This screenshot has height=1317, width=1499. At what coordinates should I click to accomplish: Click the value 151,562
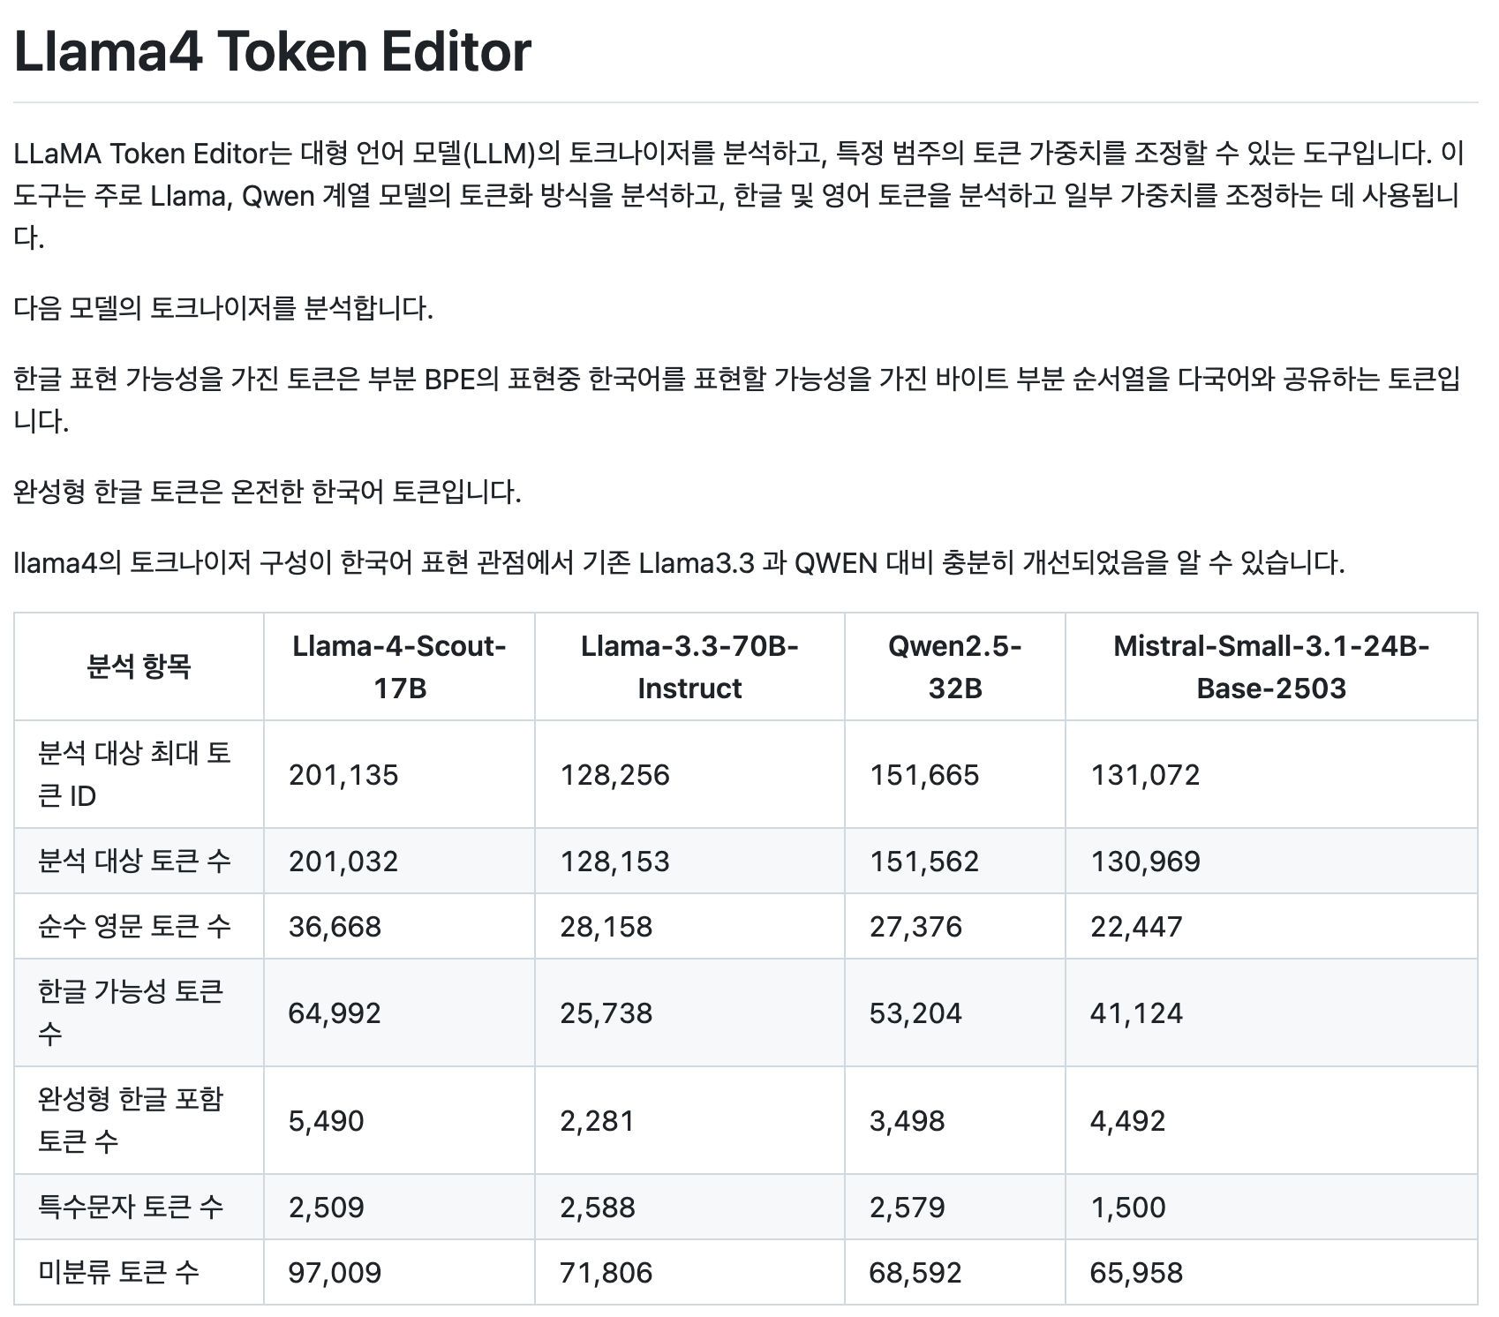pos(924,862)
